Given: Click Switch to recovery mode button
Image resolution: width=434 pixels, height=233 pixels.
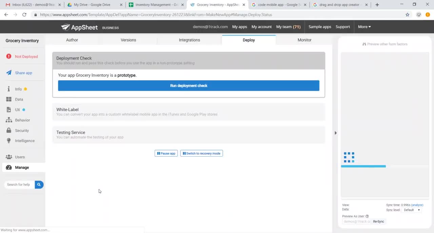Looking at the screenshot, I should (x=201, y=154).
